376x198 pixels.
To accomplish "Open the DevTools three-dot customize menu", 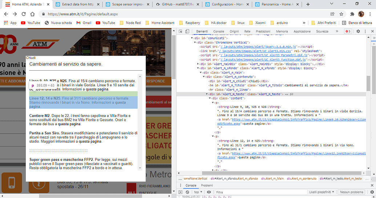I will coord(365,31).
